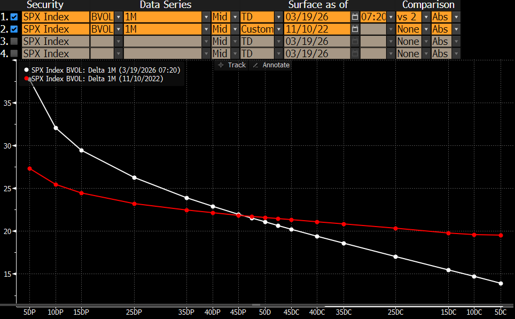The height and width of the screenshot is (319, 515).
Task: Click white series point at 10DP
Action: (x=56, y=128)
